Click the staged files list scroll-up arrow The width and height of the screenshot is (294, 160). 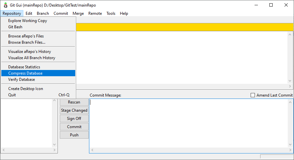point(55,101)
